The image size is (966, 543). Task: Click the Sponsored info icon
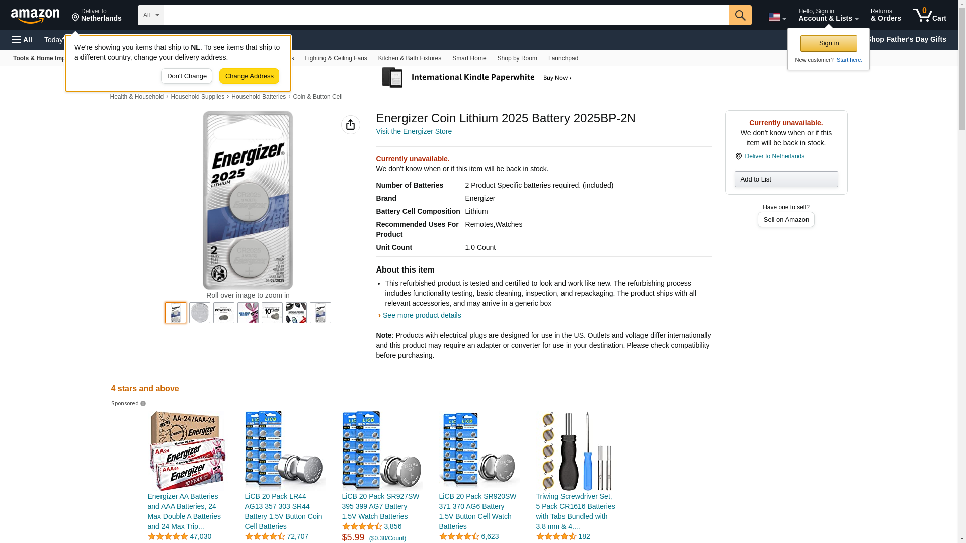coord(143,404)
